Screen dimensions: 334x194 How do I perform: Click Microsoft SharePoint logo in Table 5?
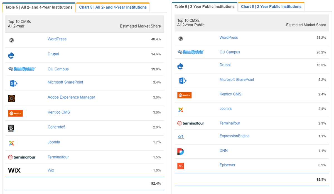pos(13,83)
